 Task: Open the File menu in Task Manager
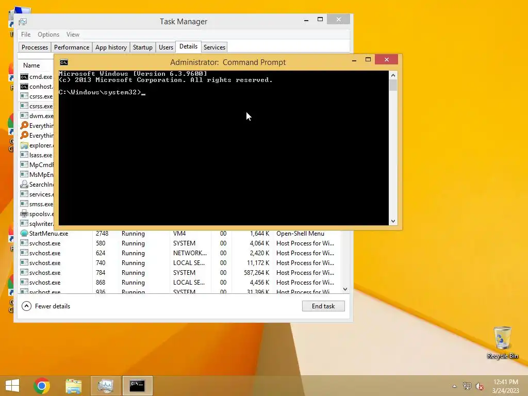pyautogui.click(x=26, y=35)
